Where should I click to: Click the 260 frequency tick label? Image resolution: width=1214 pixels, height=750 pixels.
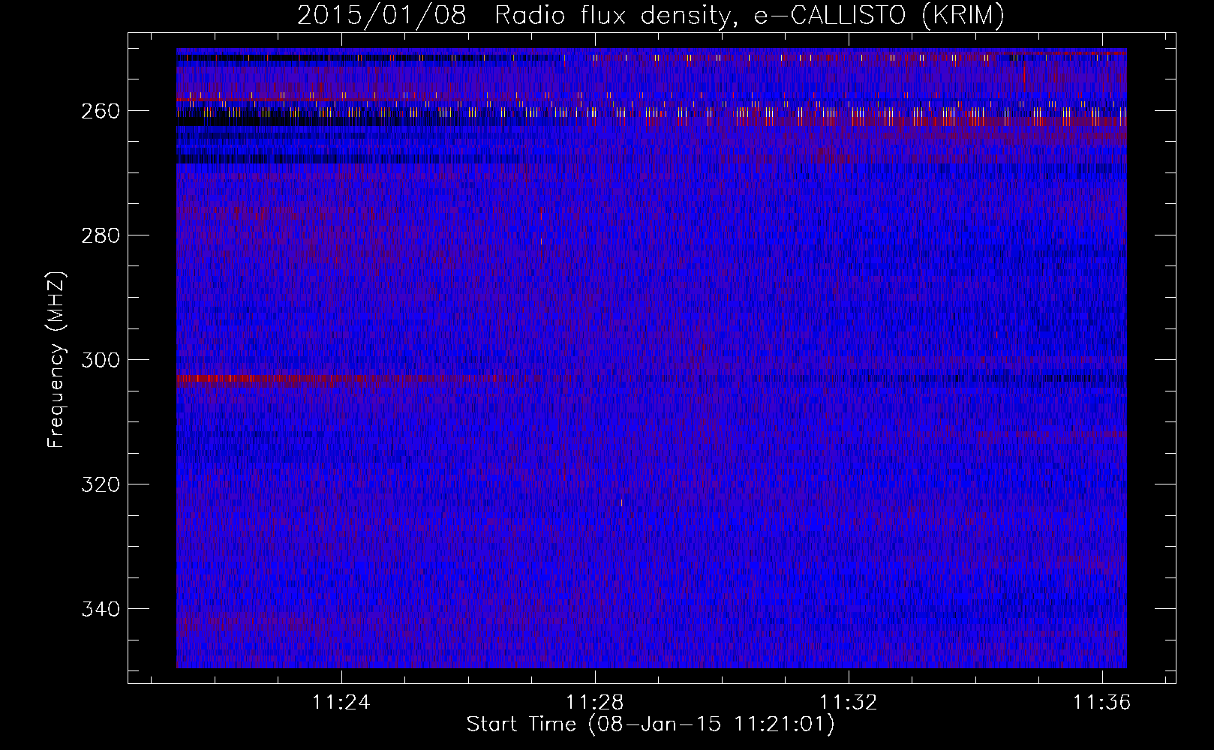pos(100,111)
